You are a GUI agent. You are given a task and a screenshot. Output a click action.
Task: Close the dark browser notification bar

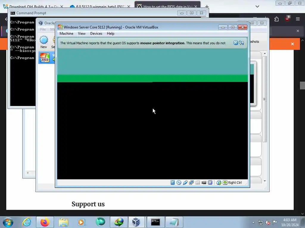[298, 31]
